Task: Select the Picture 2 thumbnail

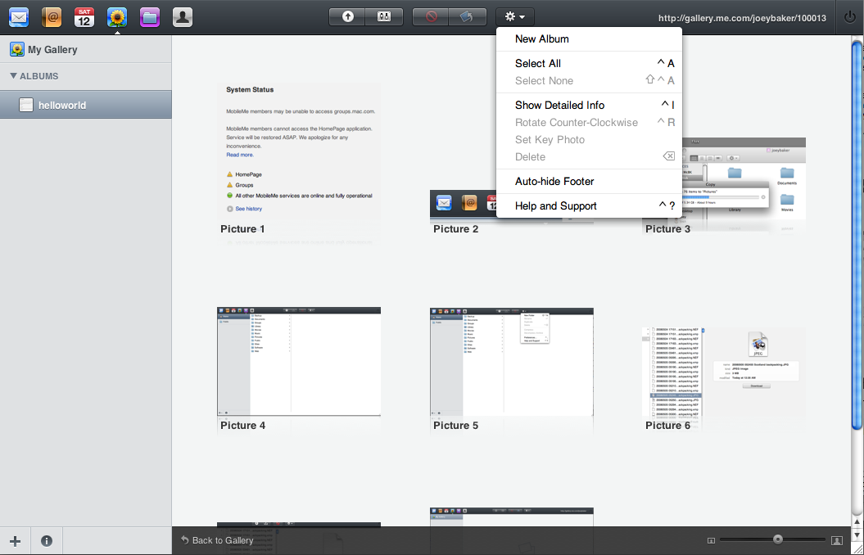Action: coord(463,205)
